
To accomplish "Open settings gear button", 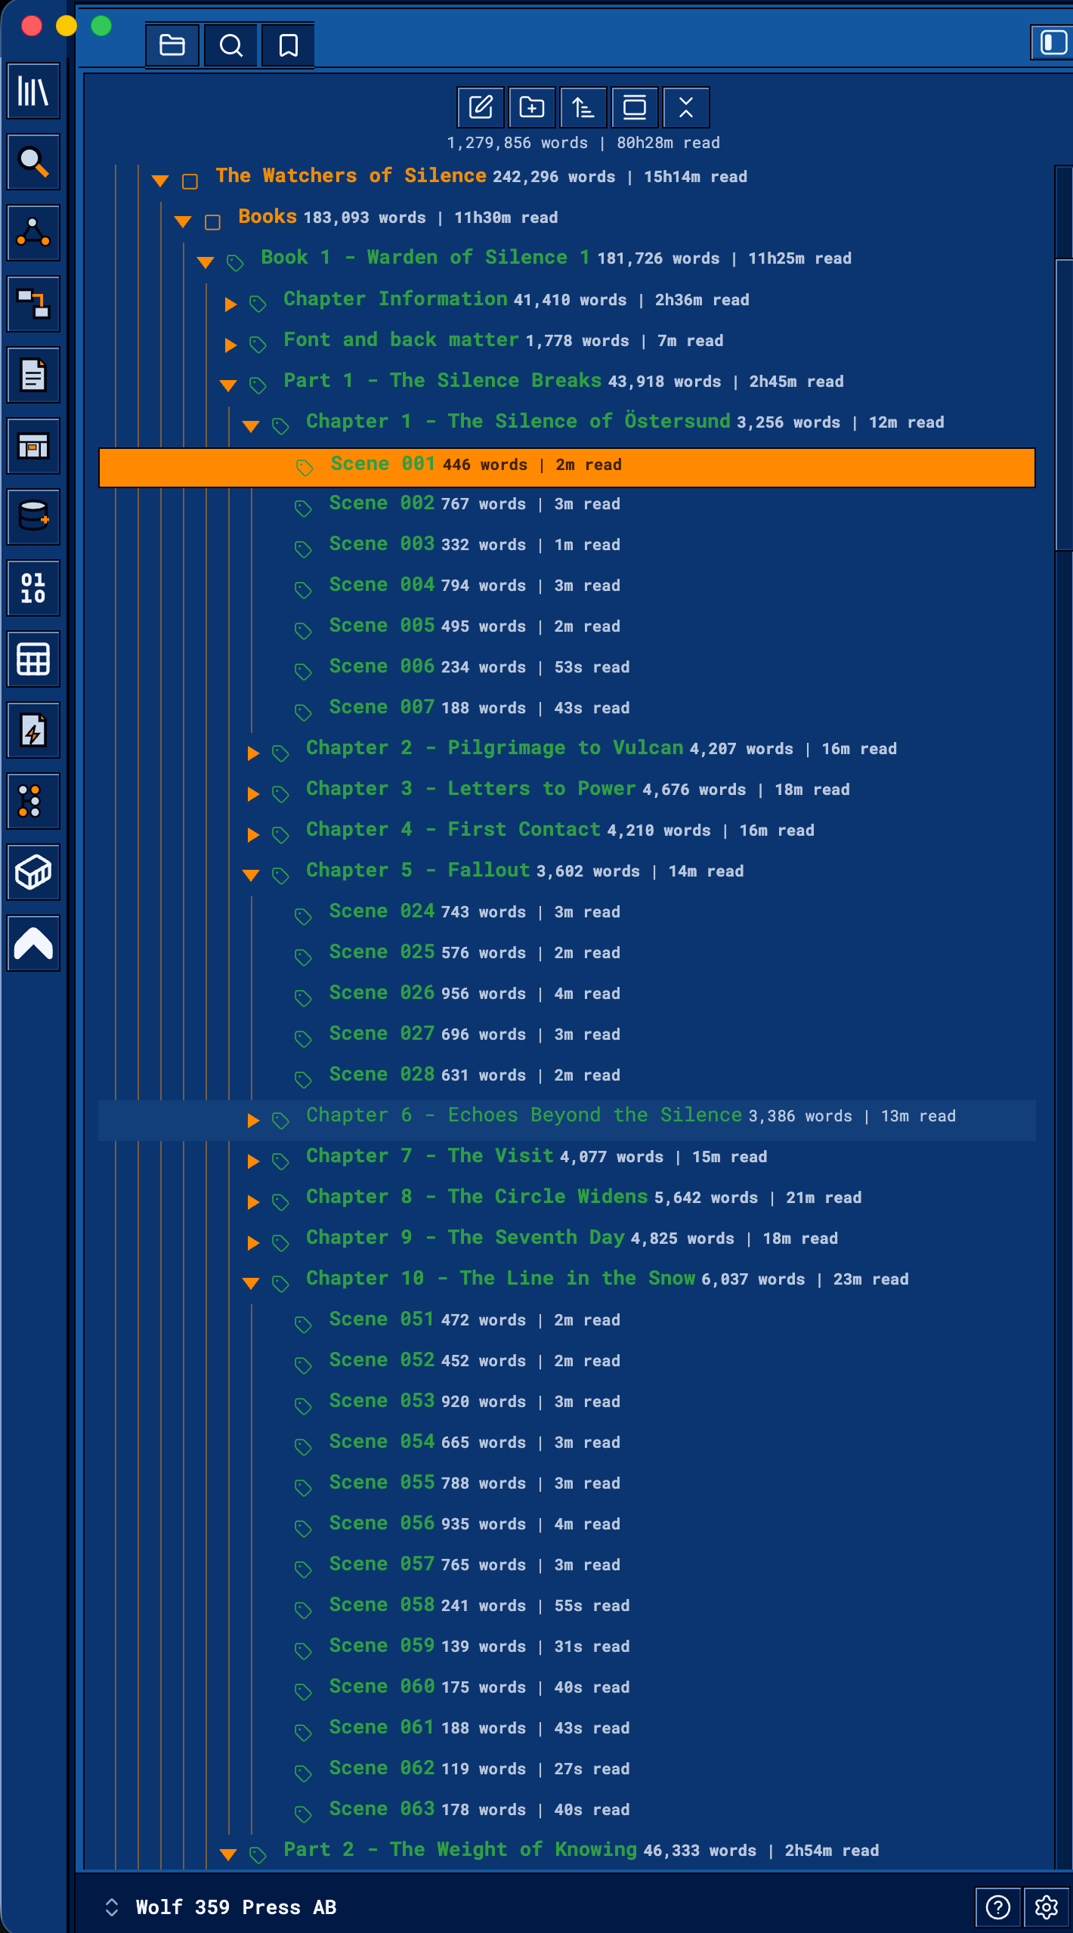I will click(1047, 1907).
